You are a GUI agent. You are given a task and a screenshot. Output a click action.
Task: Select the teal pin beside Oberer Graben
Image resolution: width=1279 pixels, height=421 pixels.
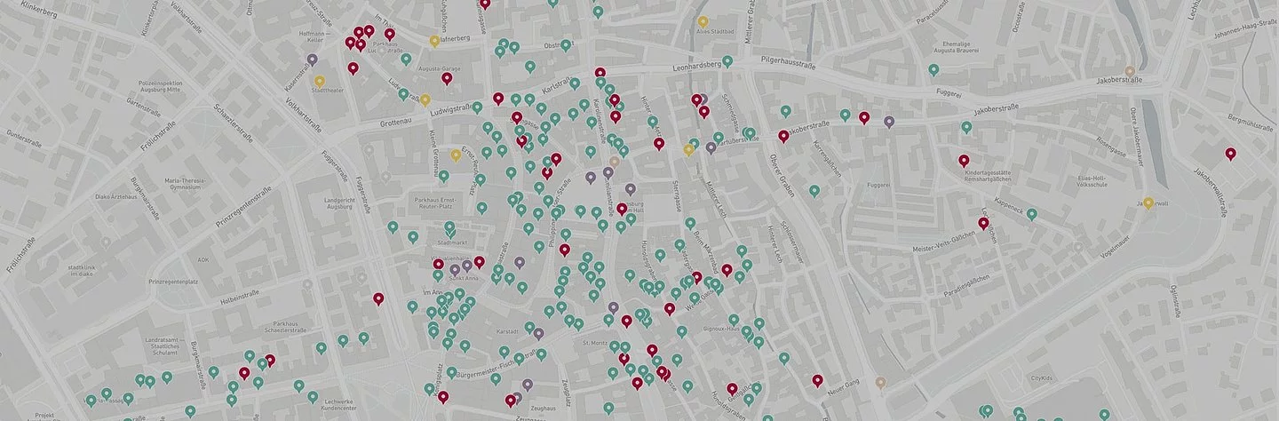(814, 191)
